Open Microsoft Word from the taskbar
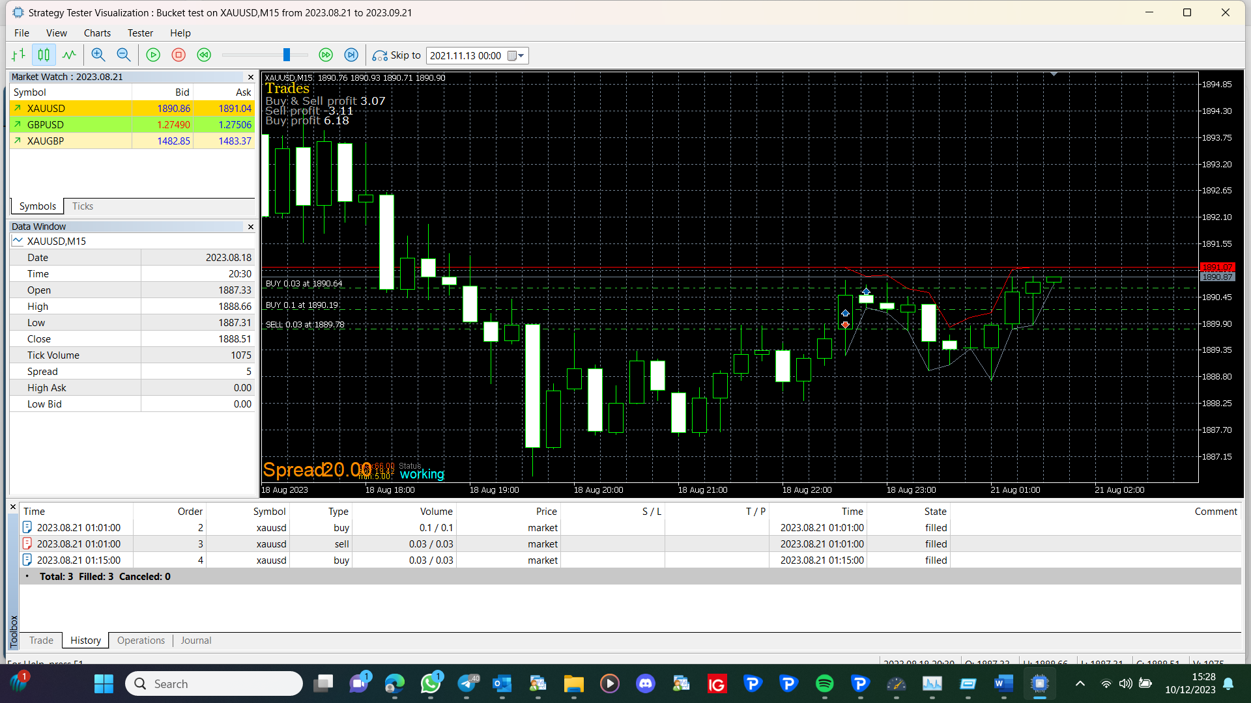Viewport: 1251px width, 703px height. click(x=1004, y=683)
